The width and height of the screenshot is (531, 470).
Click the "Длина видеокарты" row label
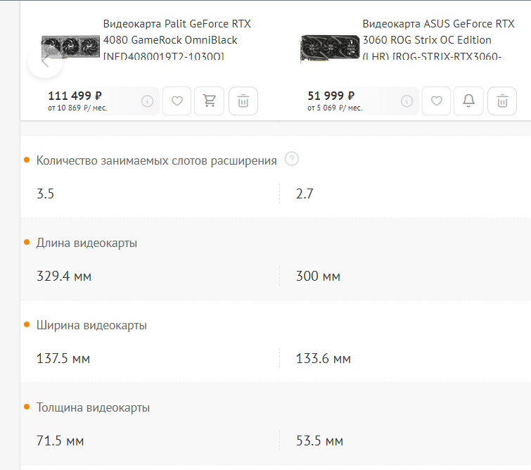[87, 243]
